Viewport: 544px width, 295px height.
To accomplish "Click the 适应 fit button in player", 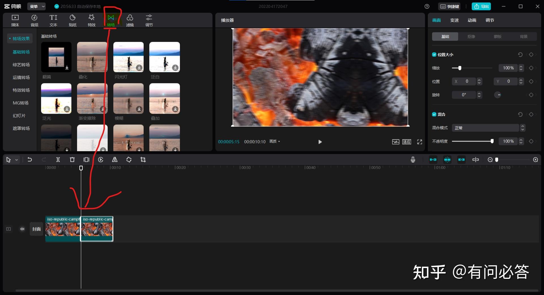I will [407, 142].
